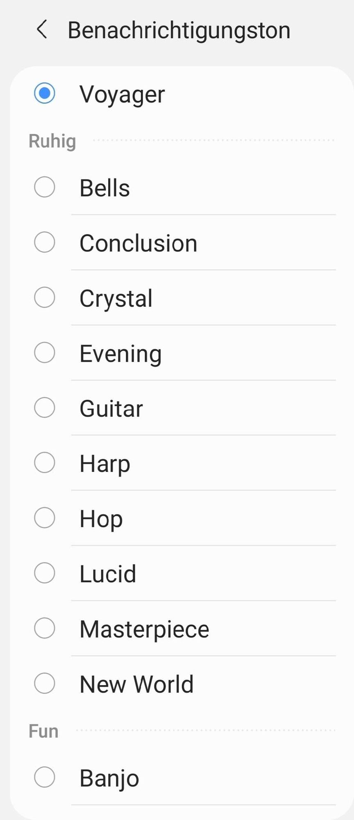Image resolution: width=354 pixels, height=820 pixels.
Task: Pick the Crystal radio button
Action: [x=45, y=297]
